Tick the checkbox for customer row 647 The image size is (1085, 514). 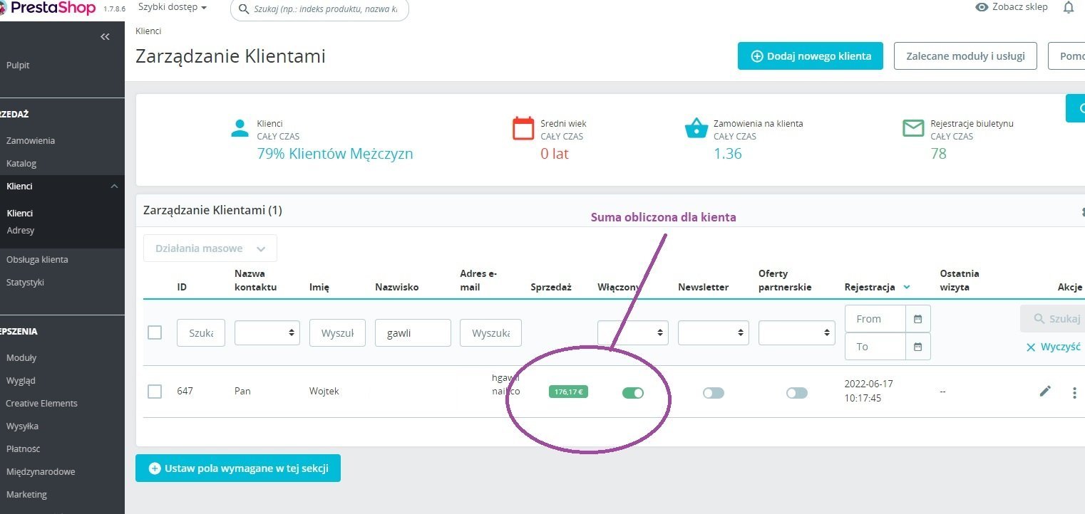coord(155,392)
